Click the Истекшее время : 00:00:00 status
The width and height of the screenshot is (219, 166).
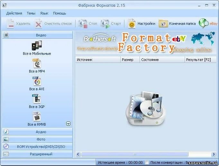pyautogui.click(x=120, y=162)
